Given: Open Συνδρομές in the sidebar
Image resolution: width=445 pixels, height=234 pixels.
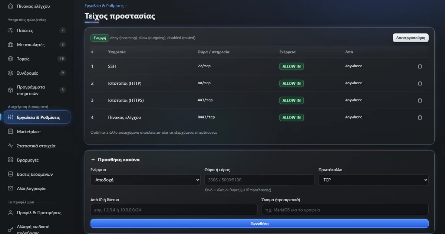Looking at the screenshot, I should pos(37,73).
